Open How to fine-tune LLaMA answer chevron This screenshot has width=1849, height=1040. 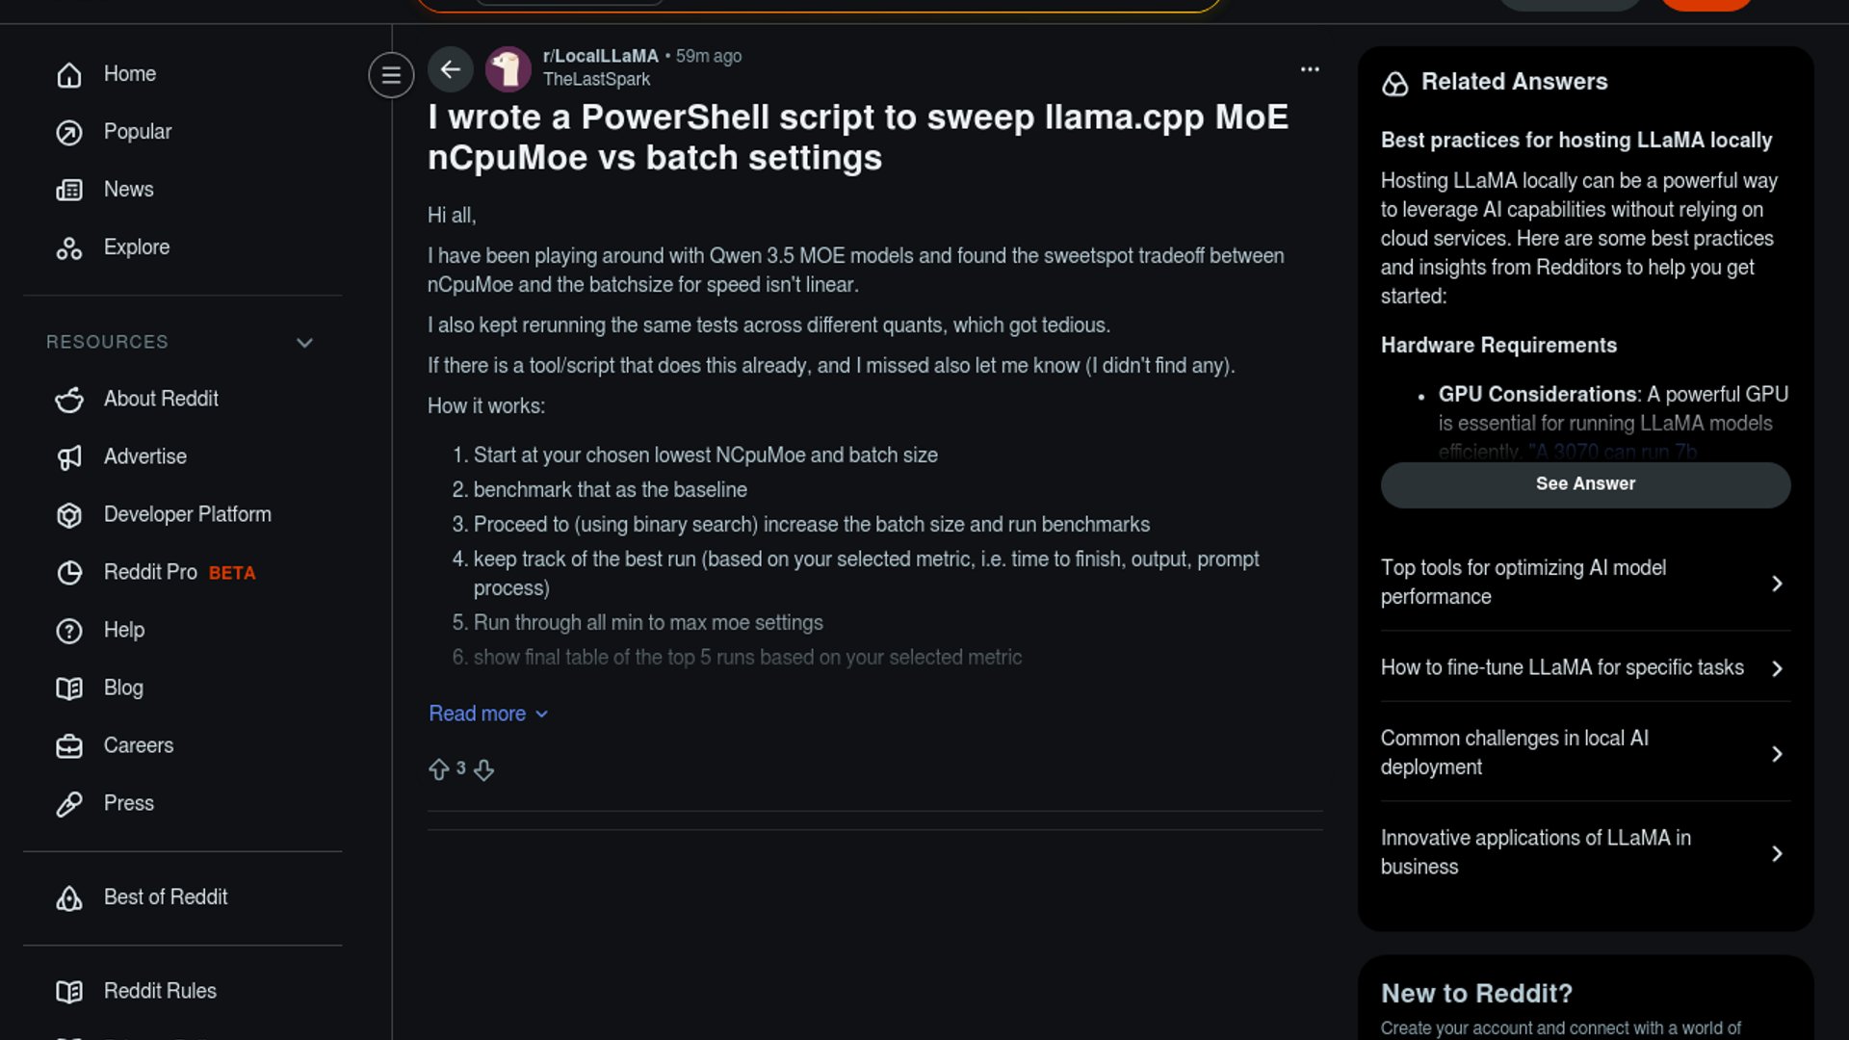coord(1777,668)
